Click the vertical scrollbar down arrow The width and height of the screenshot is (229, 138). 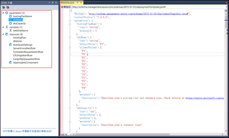[x=226, y=131]
